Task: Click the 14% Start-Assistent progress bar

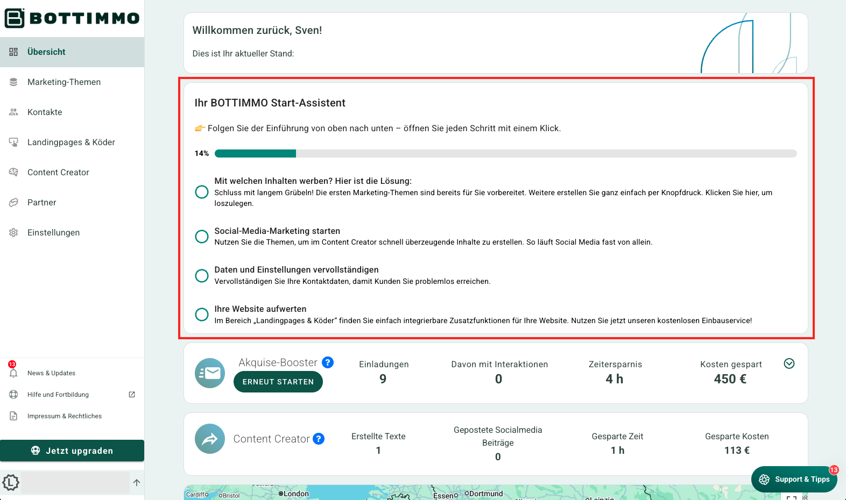Action: pyautogui.click(x=505, y=154)
